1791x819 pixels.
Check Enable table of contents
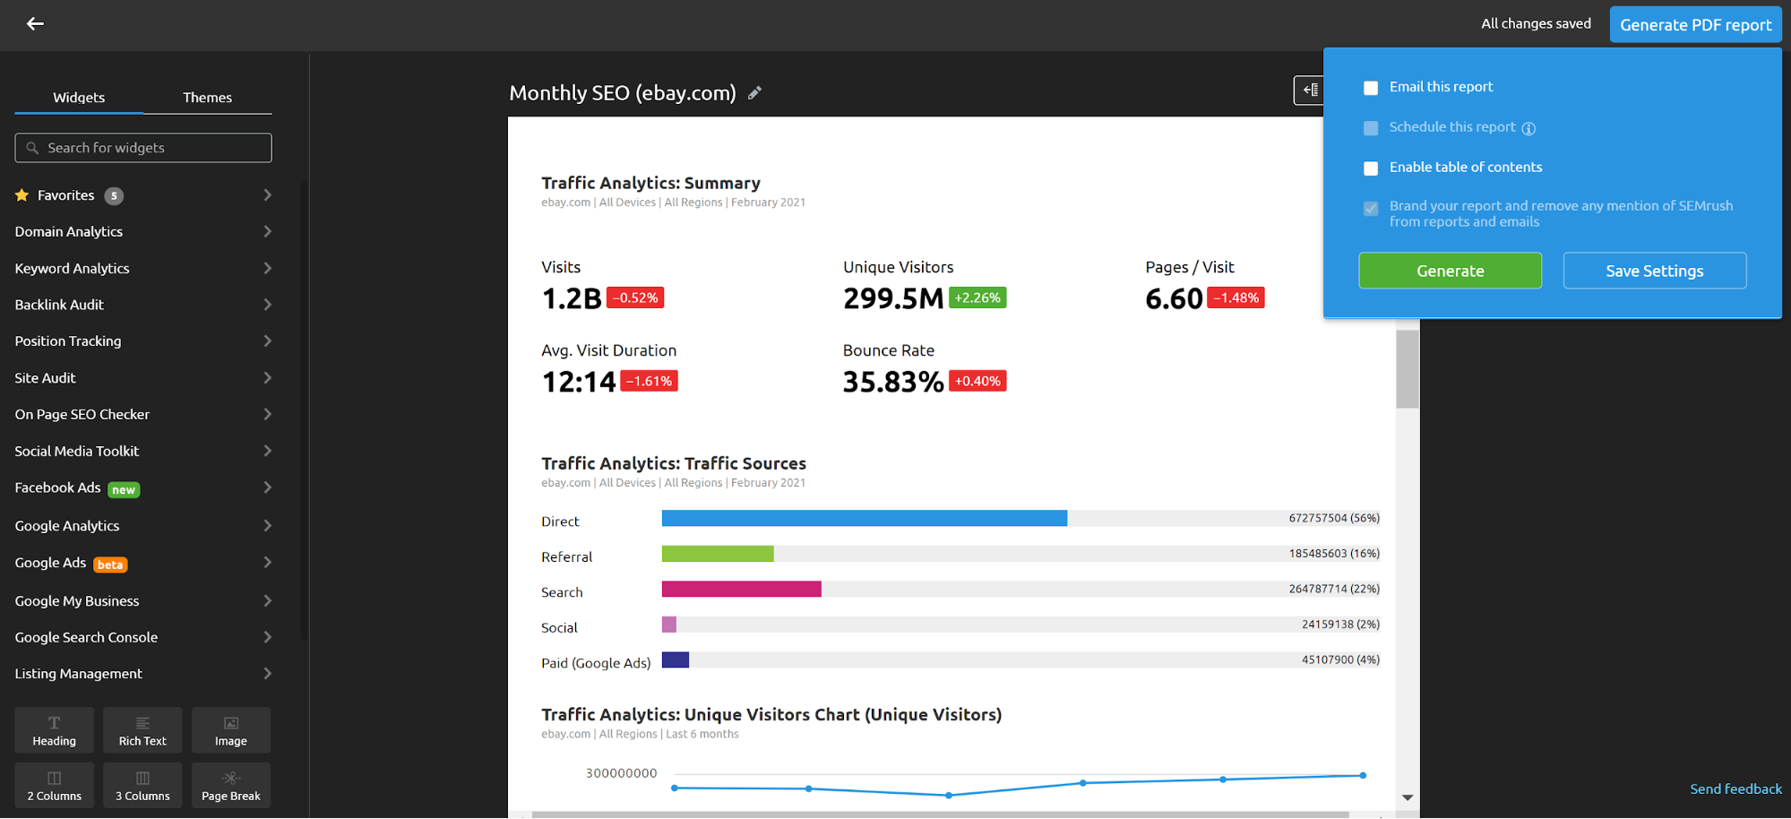(x=1370, y=168)
